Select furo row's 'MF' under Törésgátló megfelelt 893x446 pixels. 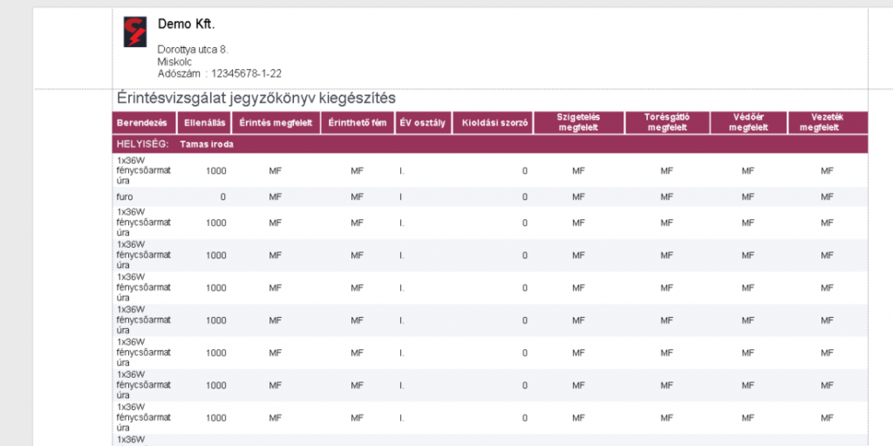point(667,196)
